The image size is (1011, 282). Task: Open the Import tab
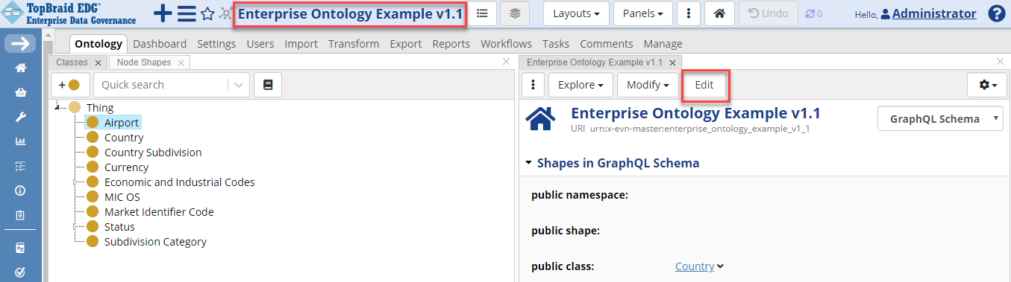coord(301,44)
